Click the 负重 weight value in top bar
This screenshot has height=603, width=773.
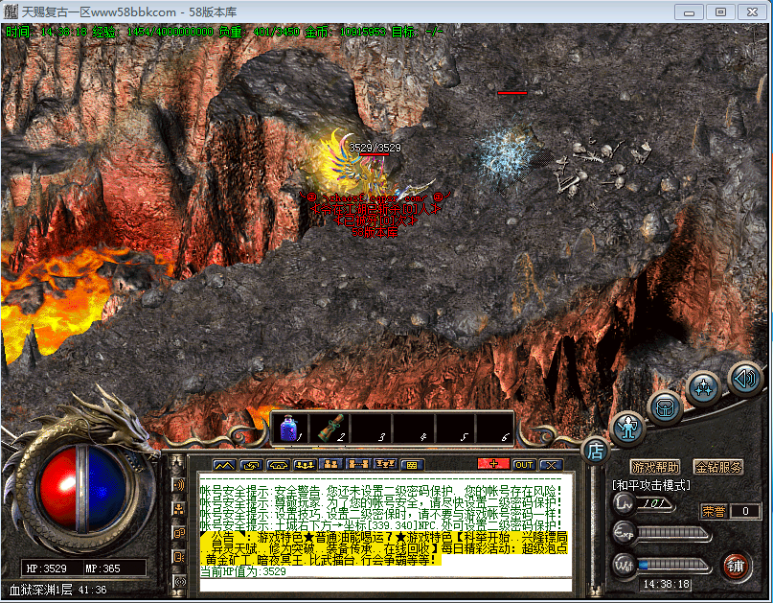(x=259, y=32)
